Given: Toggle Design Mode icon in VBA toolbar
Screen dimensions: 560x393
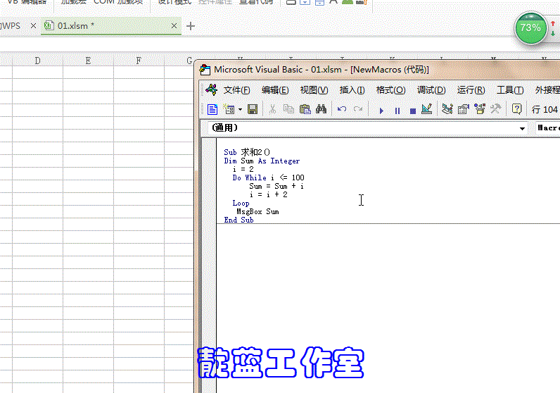Looking at the screenshot, I should [426, 109].
